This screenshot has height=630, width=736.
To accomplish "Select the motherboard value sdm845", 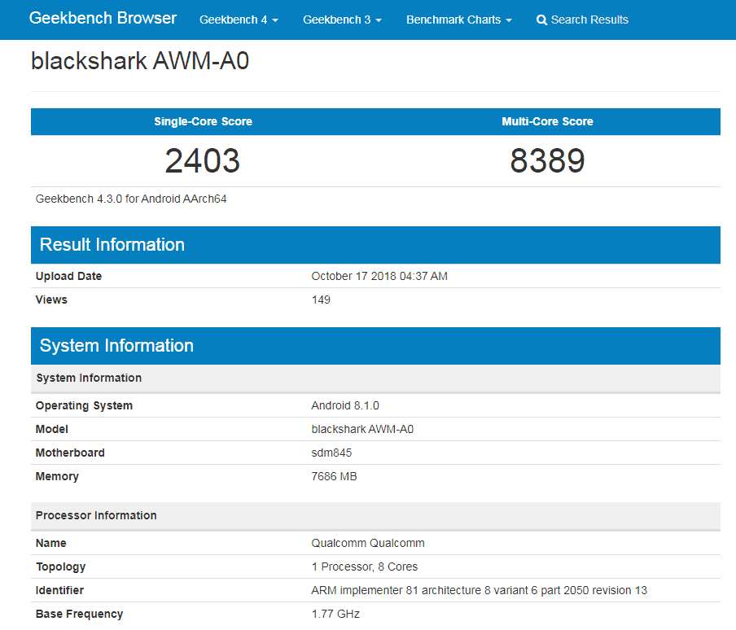I will pyautogui.click(x=331, y=453).
